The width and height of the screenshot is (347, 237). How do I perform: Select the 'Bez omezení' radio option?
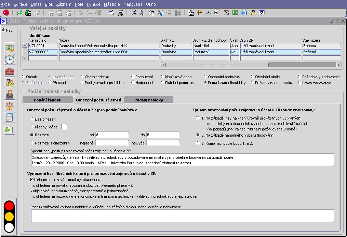[32, 119]
